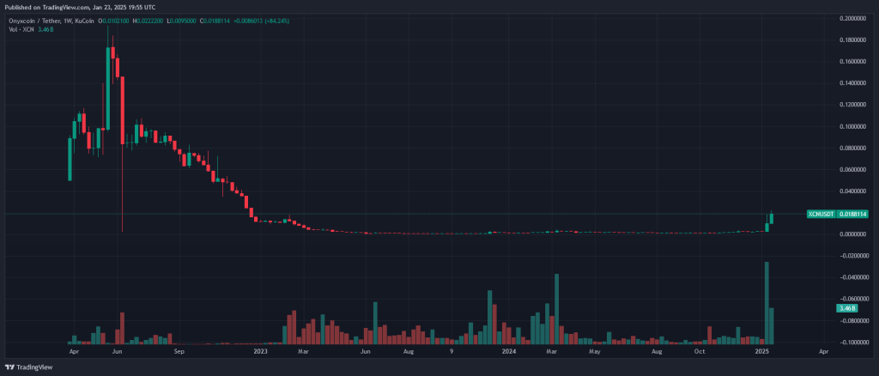
Task: Click the open value 0.0102100
Action: click(x=116, y=21)
